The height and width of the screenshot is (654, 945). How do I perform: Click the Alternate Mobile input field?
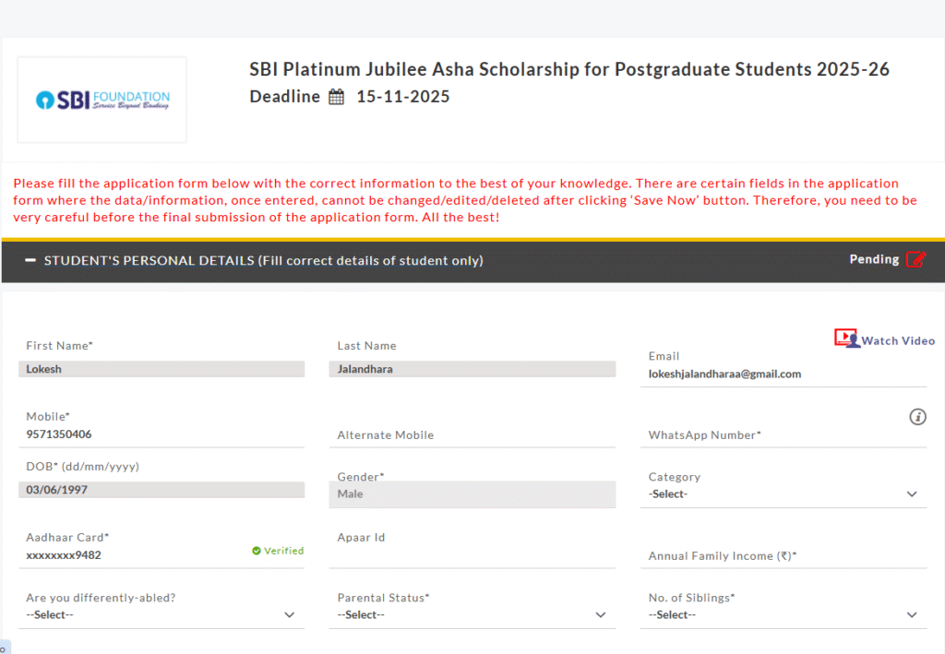tap(472, 435)
